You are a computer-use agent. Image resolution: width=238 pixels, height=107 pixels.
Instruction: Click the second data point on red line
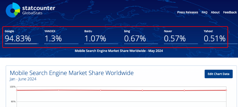coord(58,90)
